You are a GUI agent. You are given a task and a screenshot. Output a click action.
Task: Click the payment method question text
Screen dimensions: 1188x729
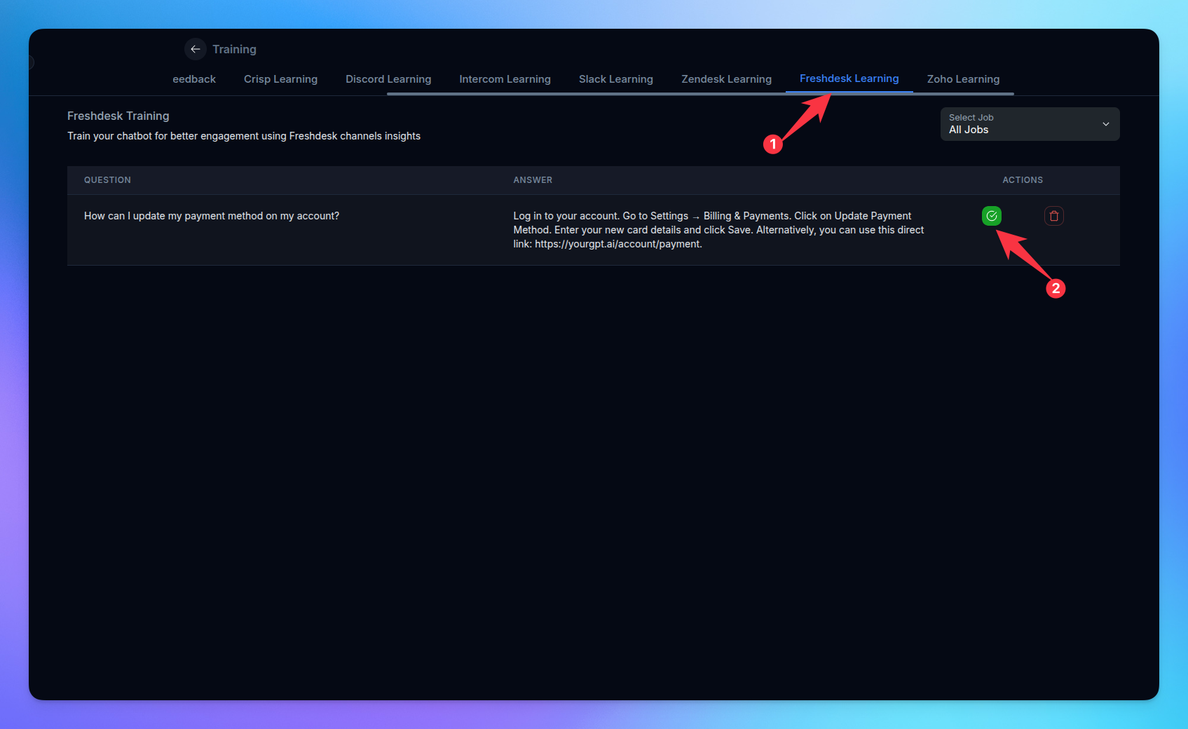(212, 216)
